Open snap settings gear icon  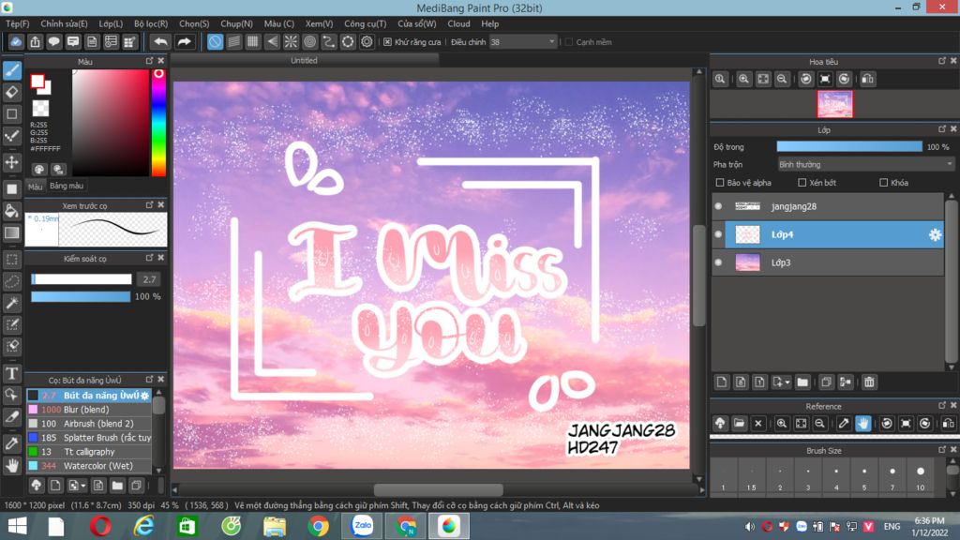coord(367,41)
